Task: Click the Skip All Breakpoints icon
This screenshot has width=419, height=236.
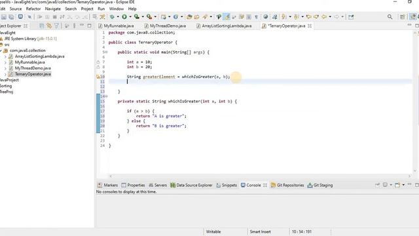Action: [29, 17]
